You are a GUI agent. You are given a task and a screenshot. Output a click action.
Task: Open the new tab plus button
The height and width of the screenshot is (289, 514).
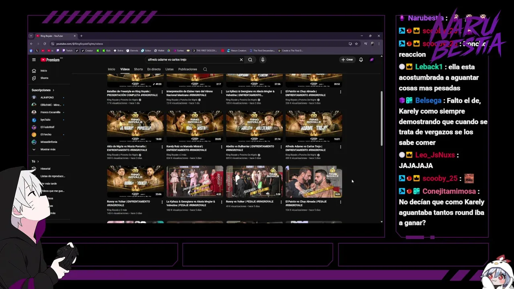pyautogui.click(x=81, y=36)
